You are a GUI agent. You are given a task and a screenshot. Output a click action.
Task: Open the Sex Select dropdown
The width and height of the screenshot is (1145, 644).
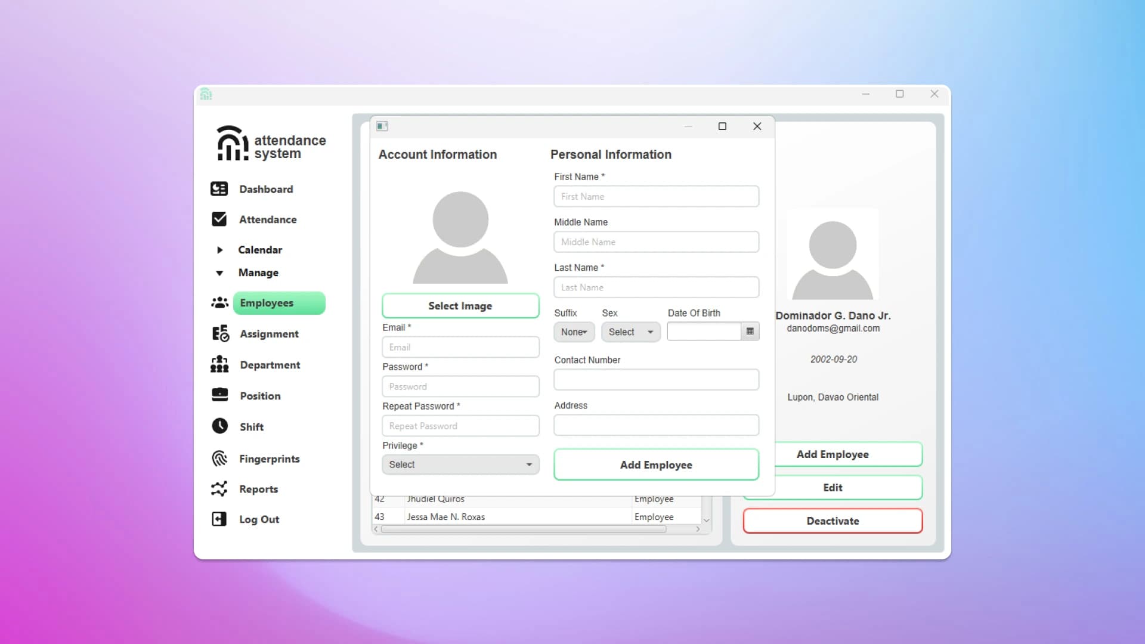[x=630, y=332]
